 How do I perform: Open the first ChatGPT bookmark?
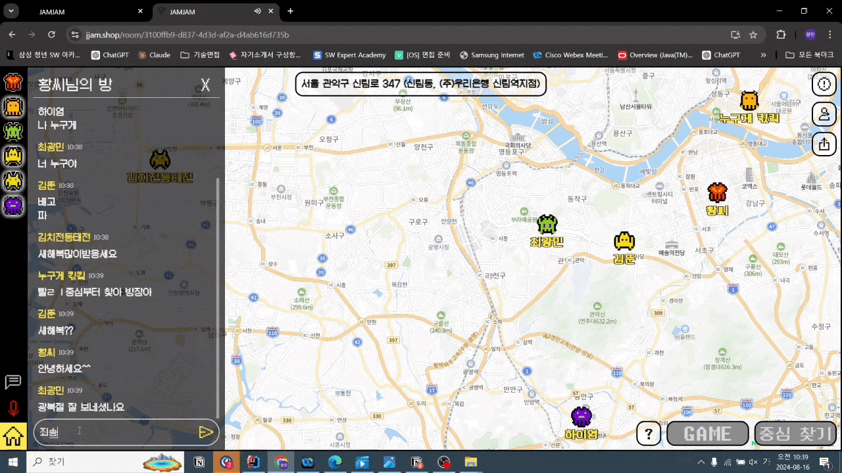coord(109,55)
